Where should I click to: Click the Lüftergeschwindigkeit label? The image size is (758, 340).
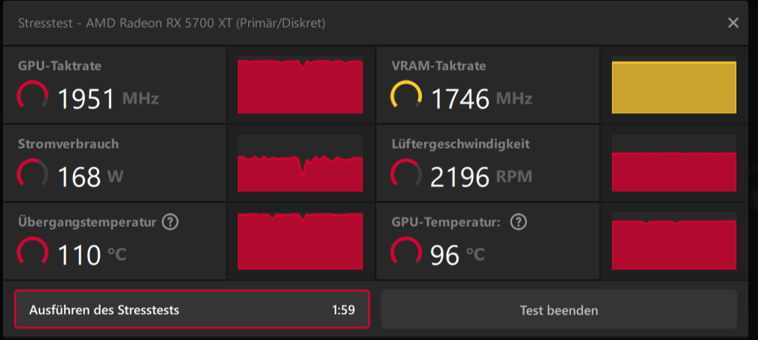point(460,144)
